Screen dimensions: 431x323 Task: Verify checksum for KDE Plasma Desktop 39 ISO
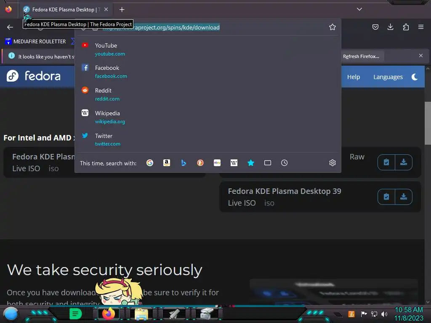click(x=386, y=197)
